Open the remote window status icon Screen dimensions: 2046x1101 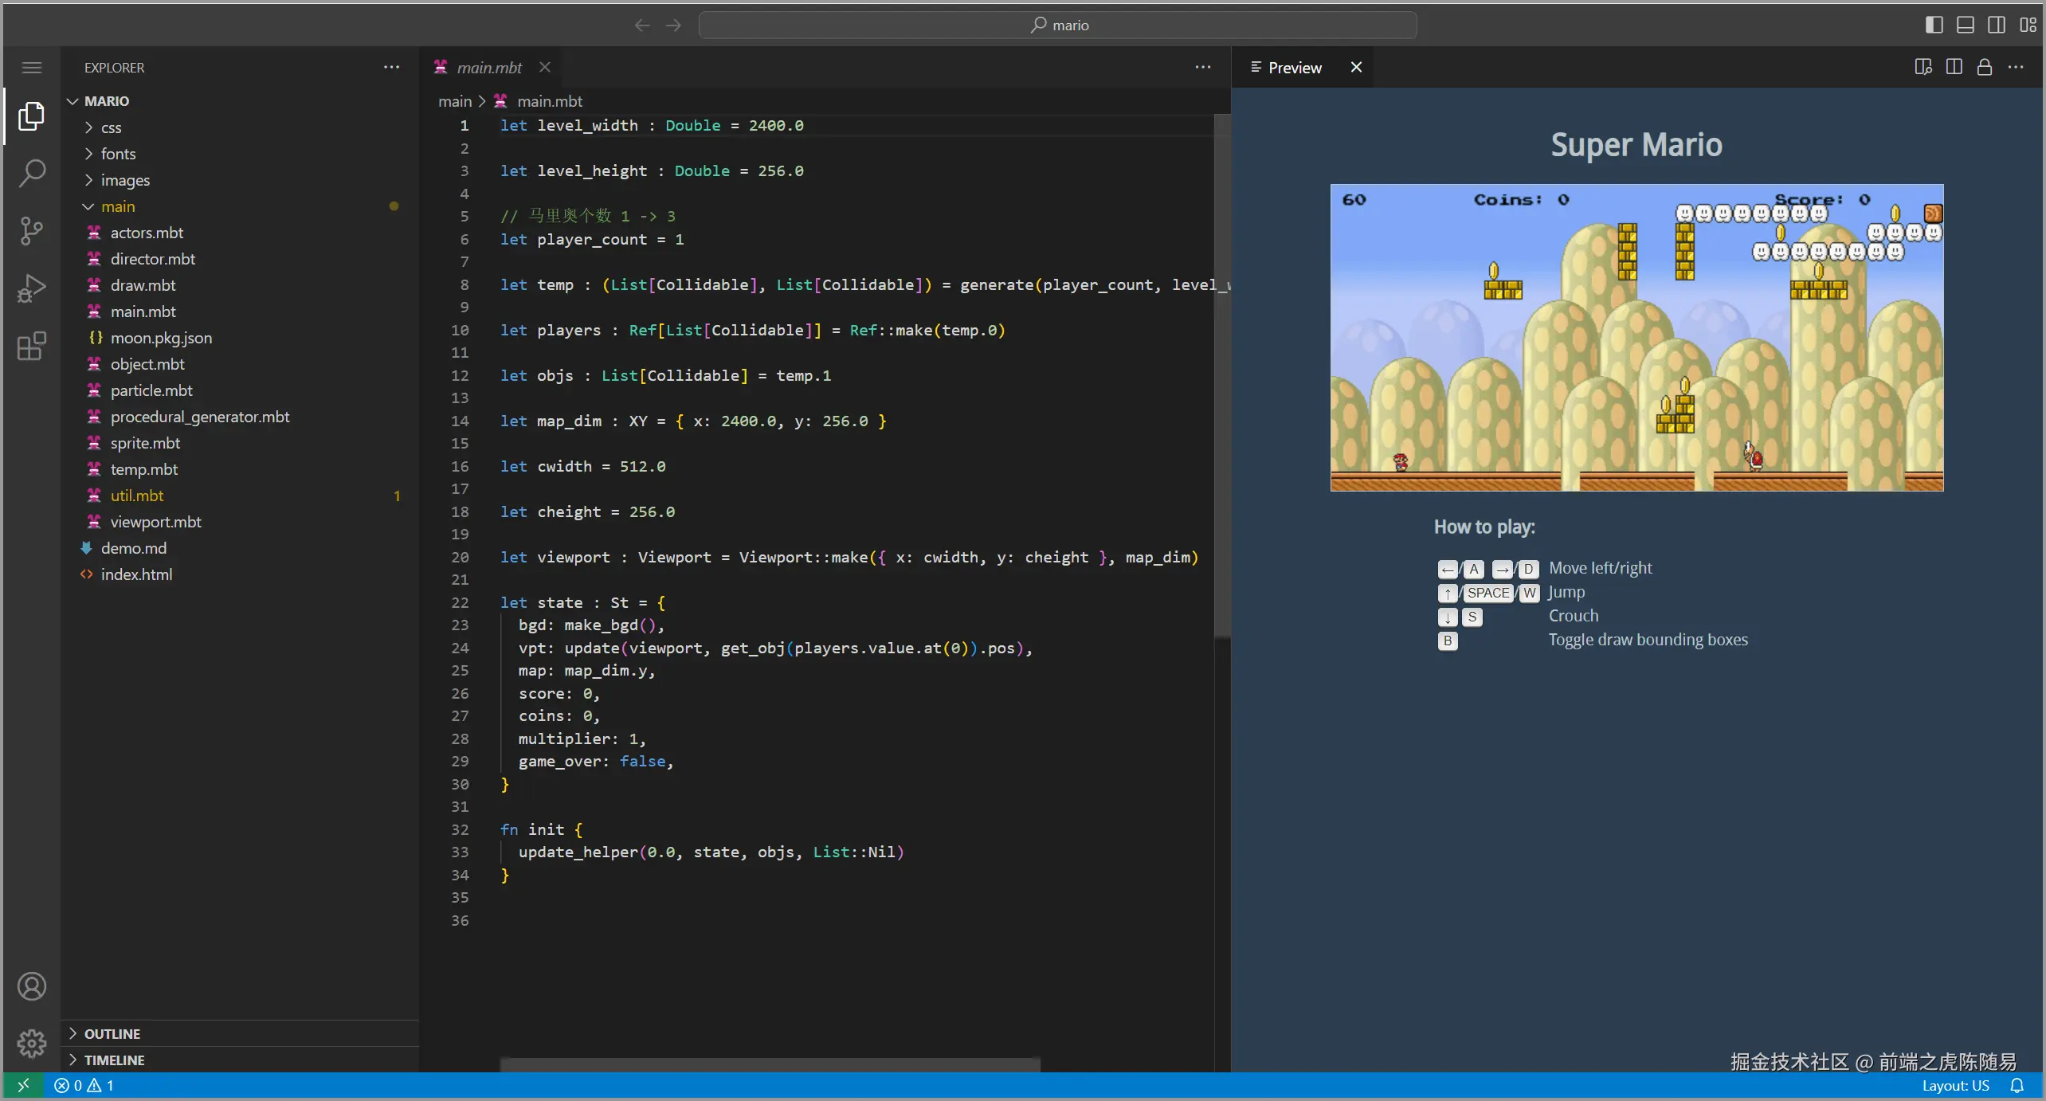click(23, 1085)
